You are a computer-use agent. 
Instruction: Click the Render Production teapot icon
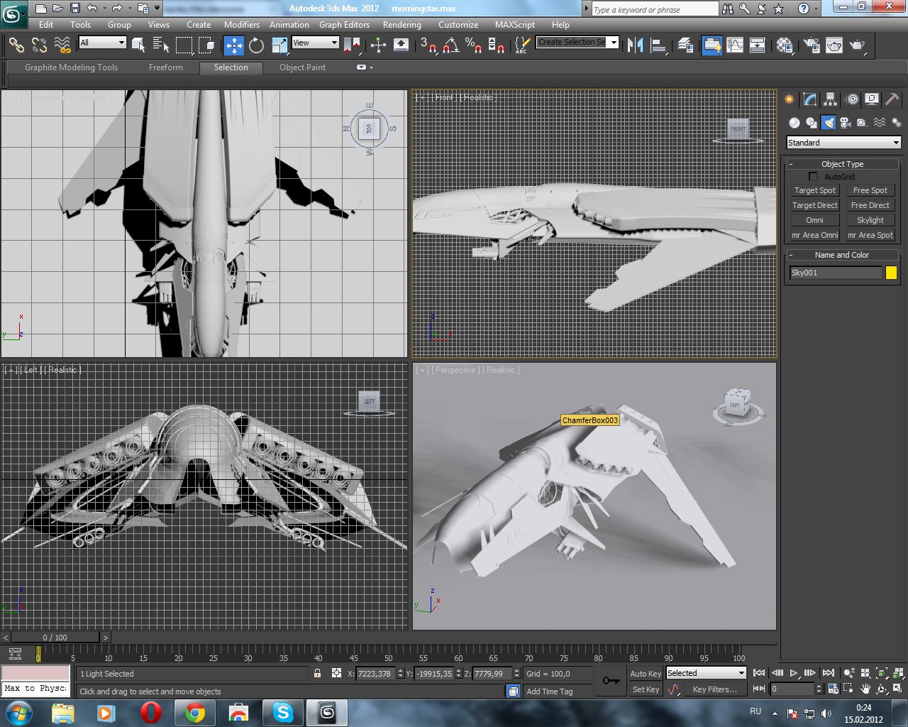[857, 45]
